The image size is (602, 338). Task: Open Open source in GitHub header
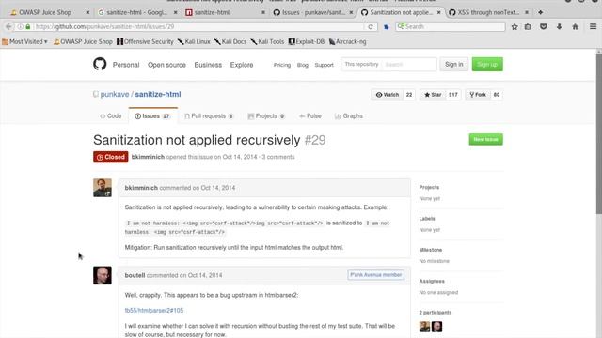point(166,65)
